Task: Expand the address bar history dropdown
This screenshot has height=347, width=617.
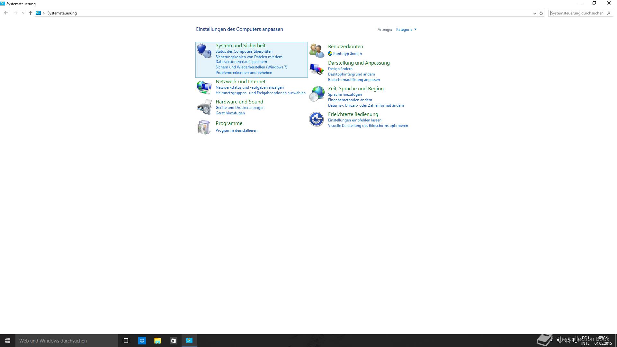Action: pos(534,13)
